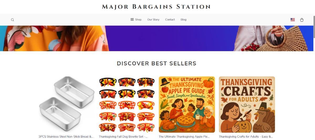
Task: Go to Our Story page
Action: (153, 20)
